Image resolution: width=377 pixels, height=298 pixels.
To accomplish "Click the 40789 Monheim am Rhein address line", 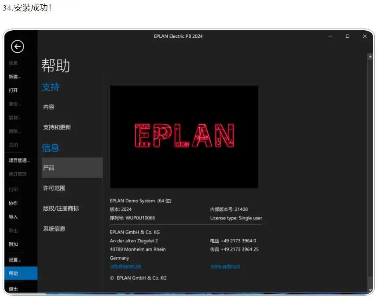I will coord(138,249).
